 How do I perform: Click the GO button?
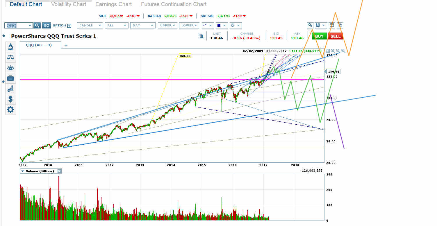click(47, 26)
